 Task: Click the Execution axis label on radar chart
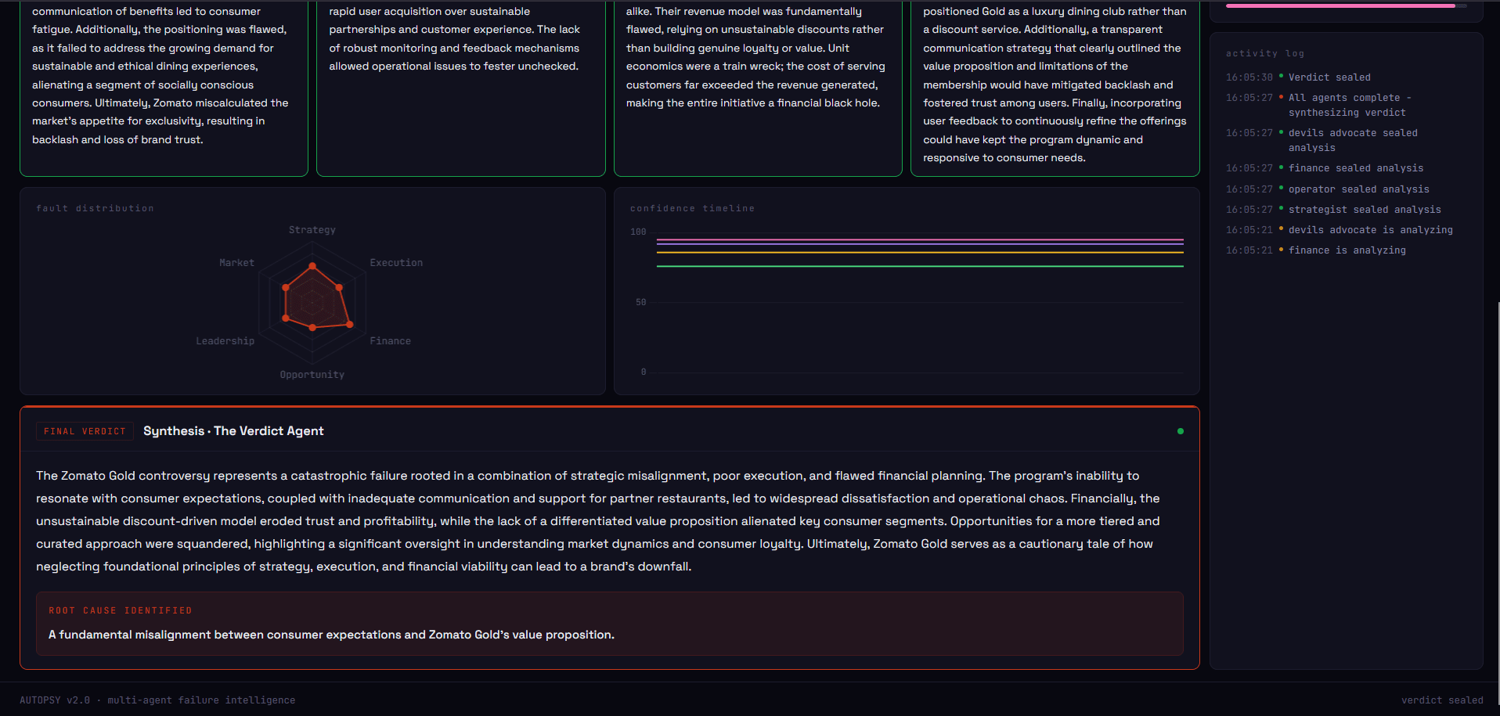396,263
